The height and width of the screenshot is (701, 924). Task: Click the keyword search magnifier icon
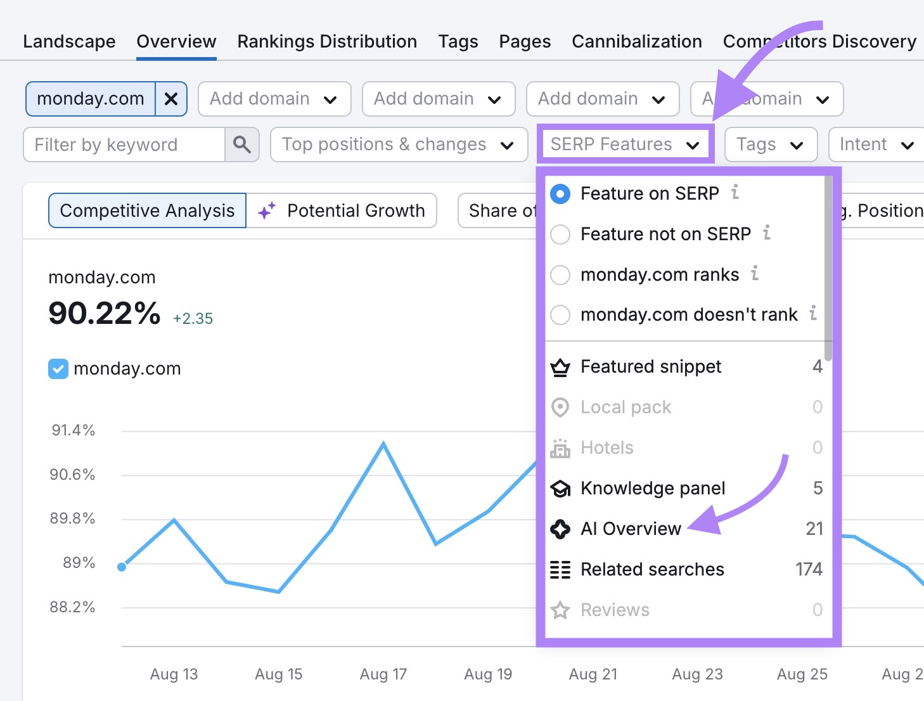(241, 145)
